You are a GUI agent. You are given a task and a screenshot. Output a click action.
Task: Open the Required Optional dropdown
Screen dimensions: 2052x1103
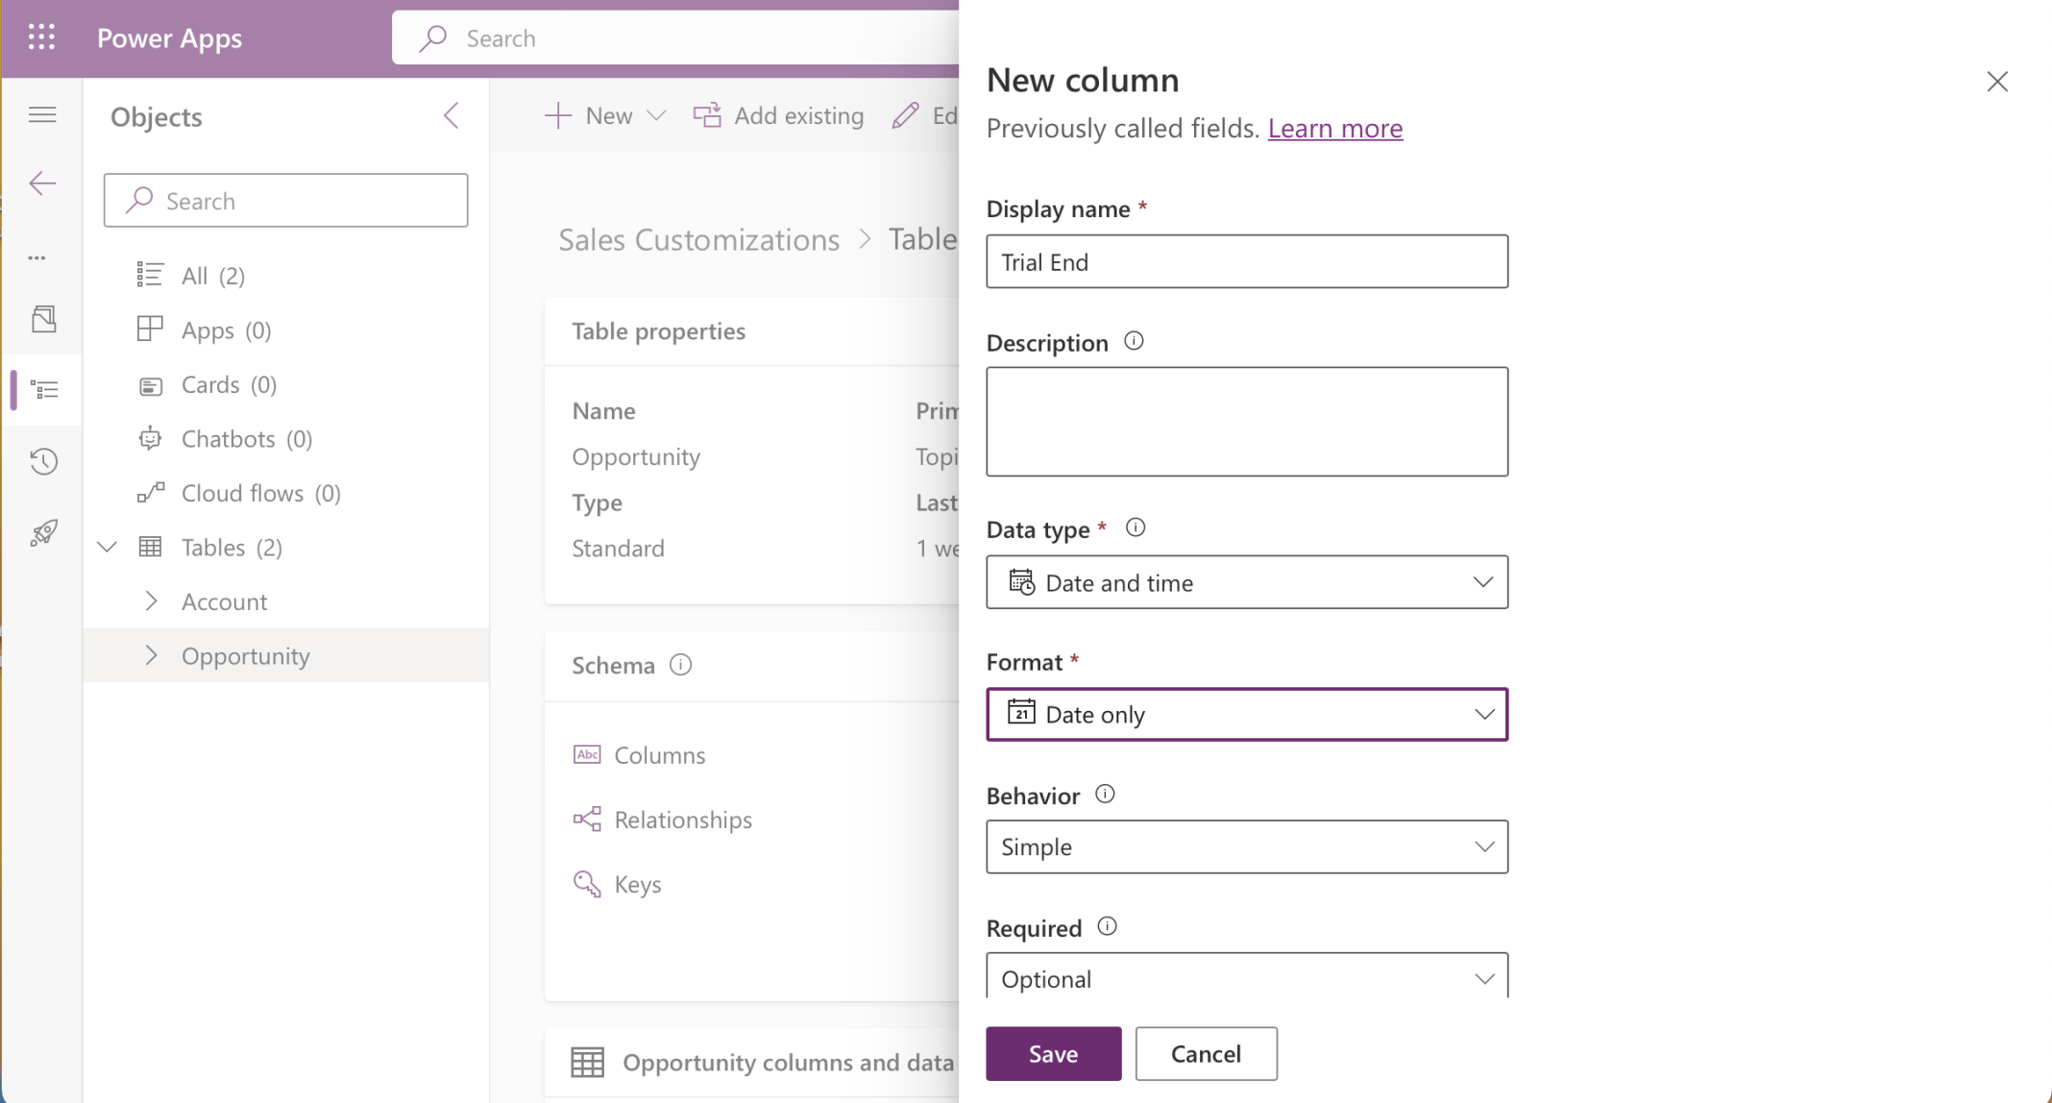(x=1246, y=978)
